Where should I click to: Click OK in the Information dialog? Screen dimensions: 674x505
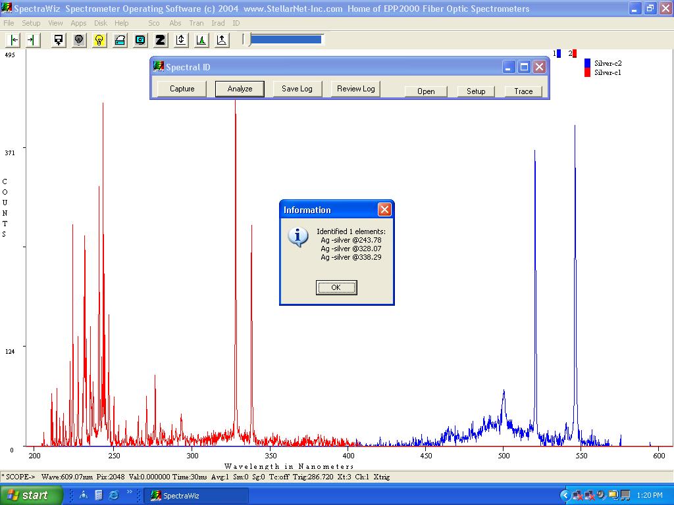click(336, 288)
